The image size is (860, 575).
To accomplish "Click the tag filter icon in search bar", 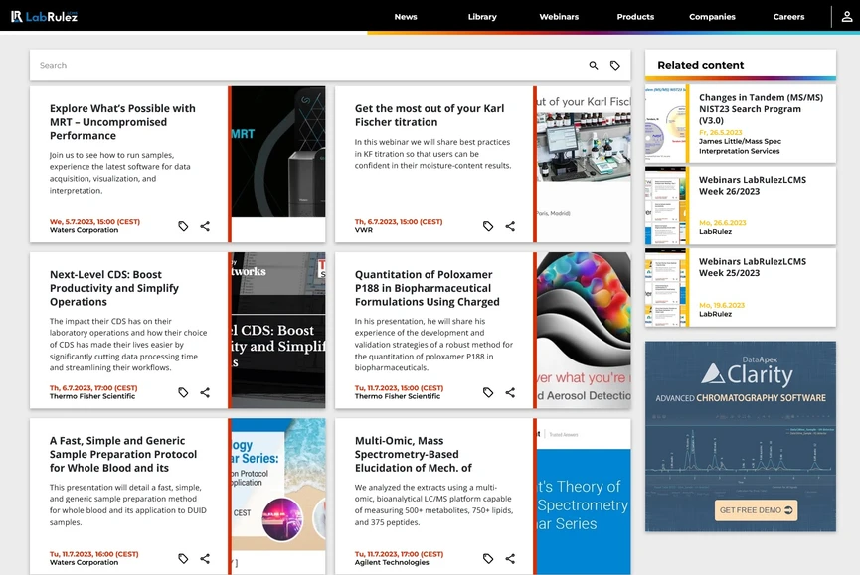I will tap(615, 66).
